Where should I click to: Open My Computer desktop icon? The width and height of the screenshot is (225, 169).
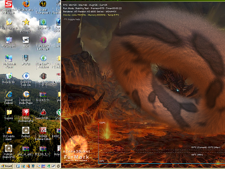(x=9, y=42)
